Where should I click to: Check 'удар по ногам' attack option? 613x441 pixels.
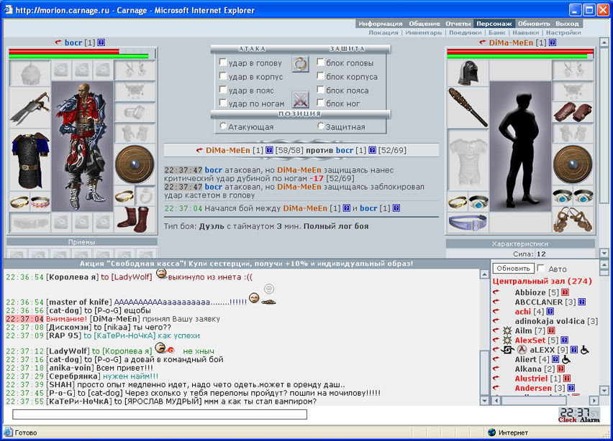pyautogui.click(x=223, y=103)
